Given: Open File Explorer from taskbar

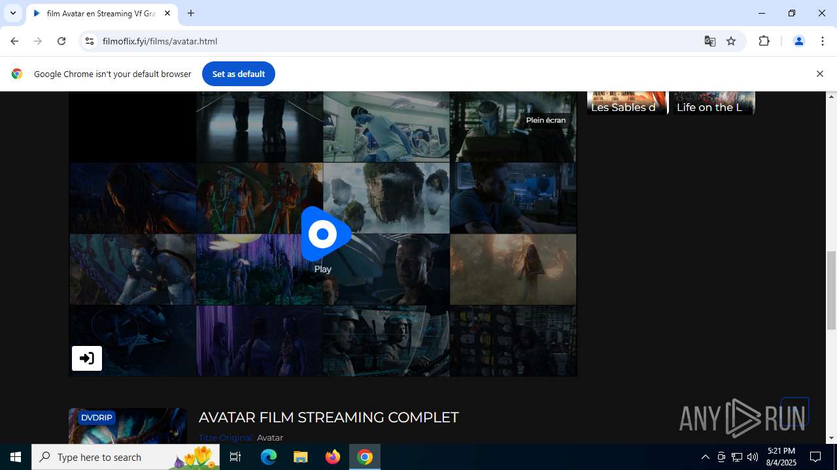Looking at the screenshot, I should pos(301,457).
